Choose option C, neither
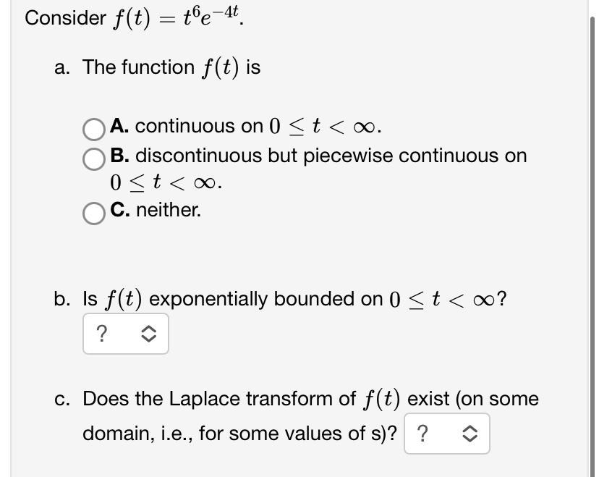 (94, 213)
